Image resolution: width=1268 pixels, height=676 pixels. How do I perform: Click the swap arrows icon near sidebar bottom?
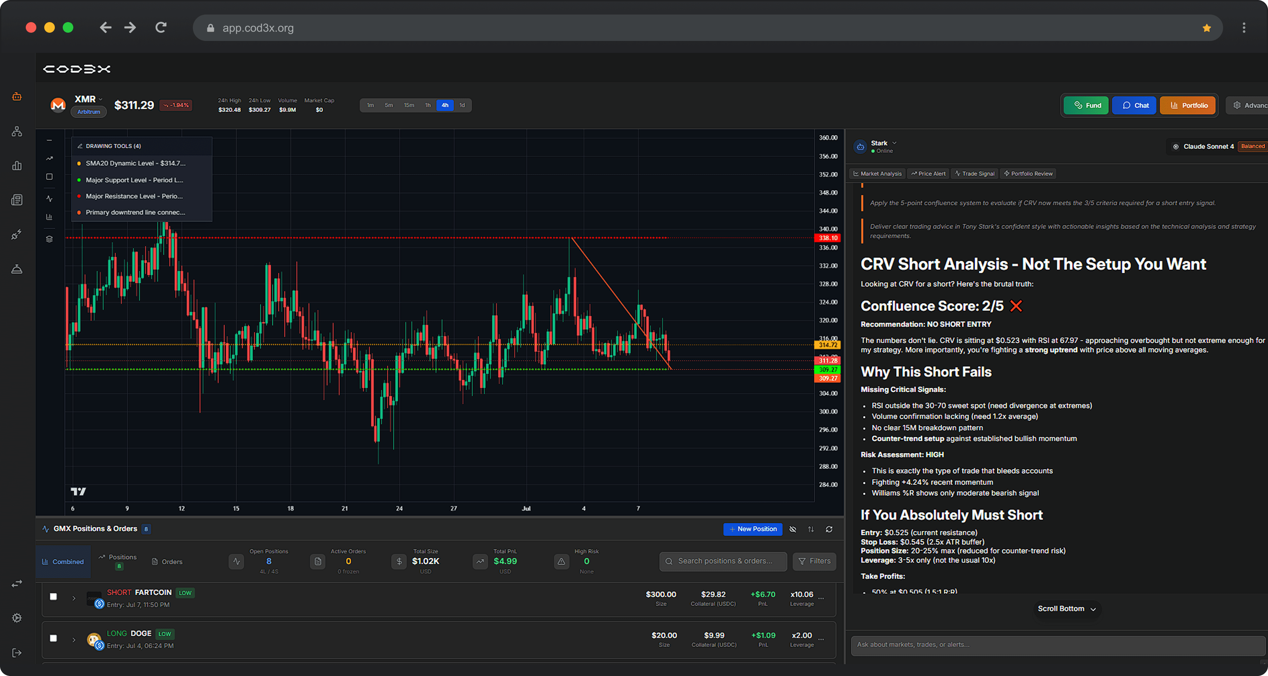(17, 584)
